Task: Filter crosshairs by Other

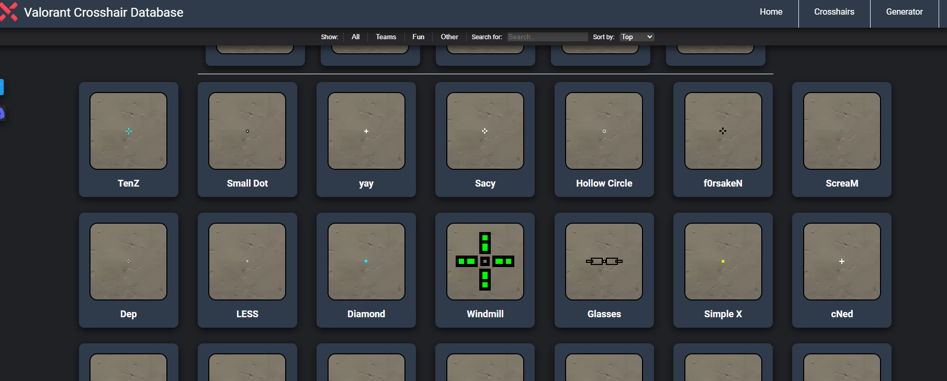Action: (x=449, y=37)
